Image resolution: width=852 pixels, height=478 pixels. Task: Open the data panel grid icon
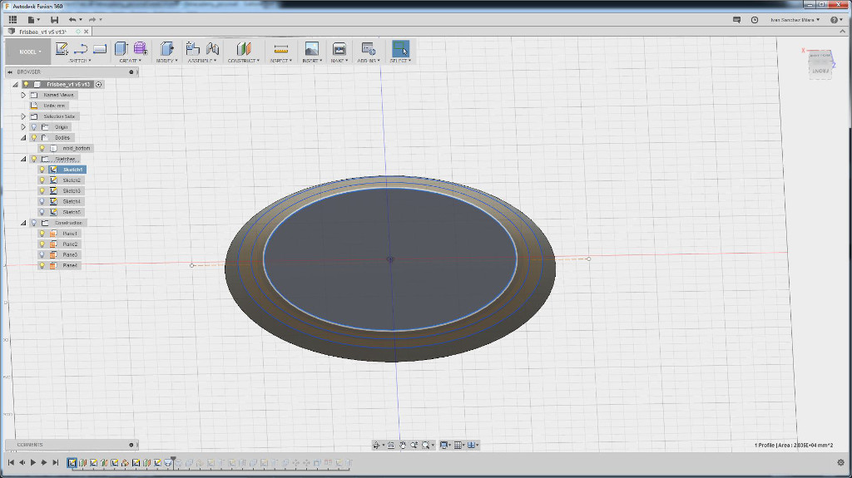pyautogui.click(x=12, y=20)
